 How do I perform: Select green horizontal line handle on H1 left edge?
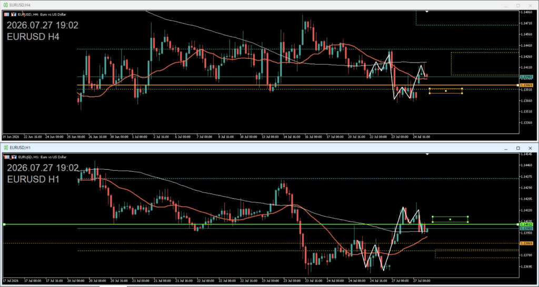point(4,224)
